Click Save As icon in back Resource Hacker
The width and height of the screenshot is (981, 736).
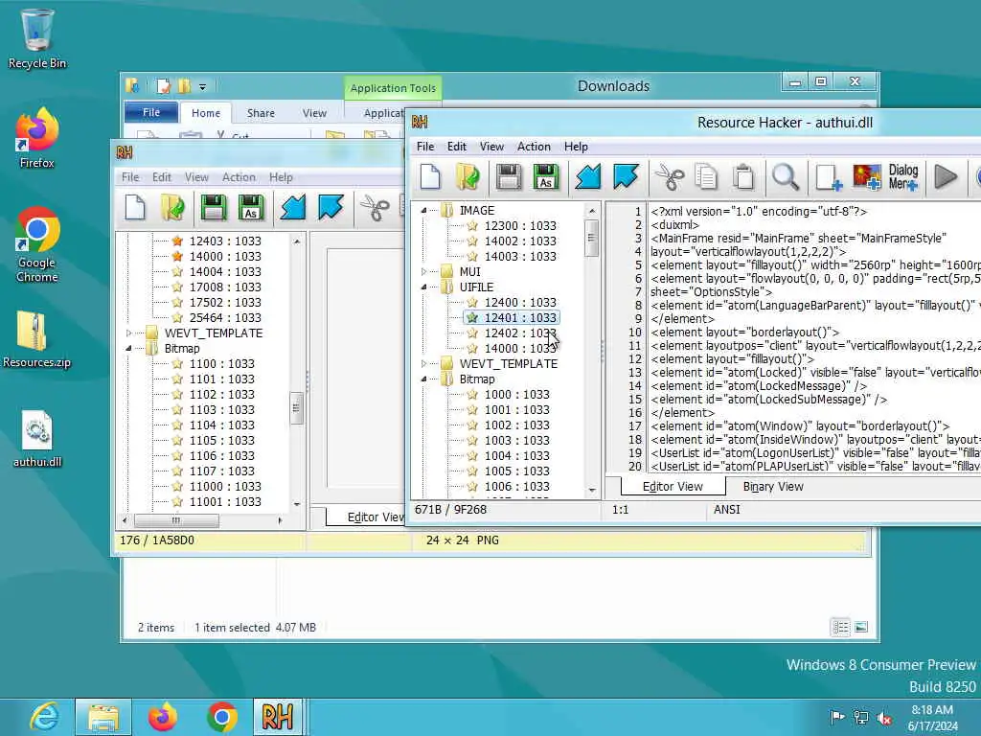[x=251, y=208]
